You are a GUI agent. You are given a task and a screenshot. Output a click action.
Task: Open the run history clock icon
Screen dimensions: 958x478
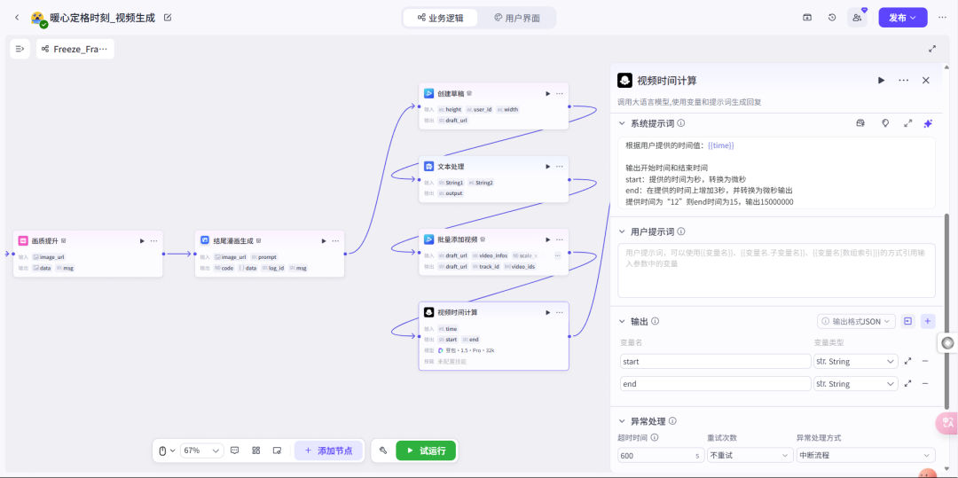(x=832, y=18)
